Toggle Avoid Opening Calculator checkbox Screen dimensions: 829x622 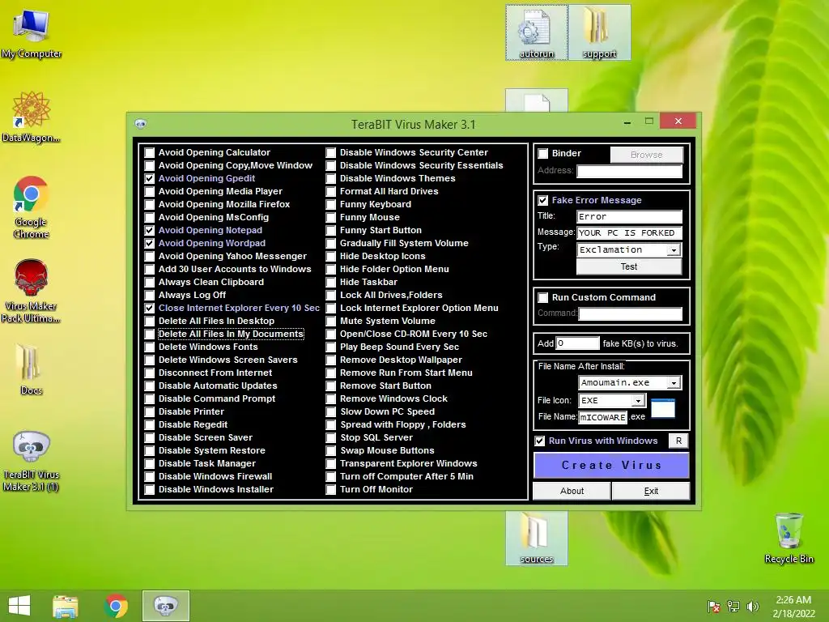click(150, 153)
